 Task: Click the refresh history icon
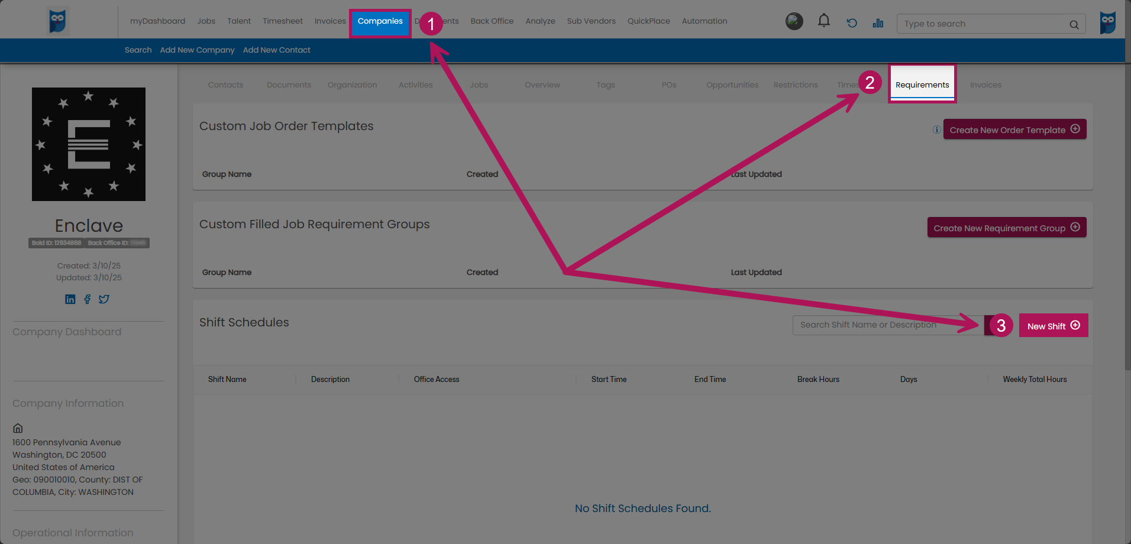[x=852, y=23]
